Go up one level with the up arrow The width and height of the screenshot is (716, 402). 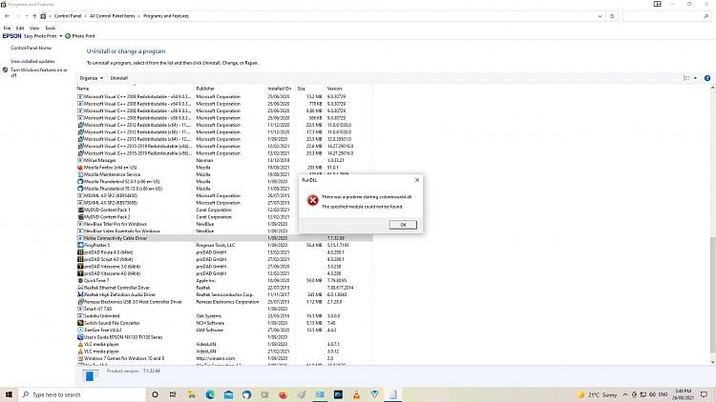(x=34, y=16)
